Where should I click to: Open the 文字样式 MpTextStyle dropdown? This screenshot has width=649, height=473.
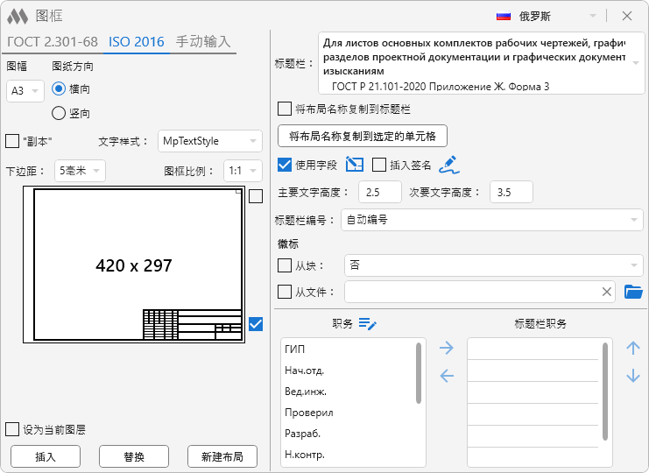(x=209, y=141)
